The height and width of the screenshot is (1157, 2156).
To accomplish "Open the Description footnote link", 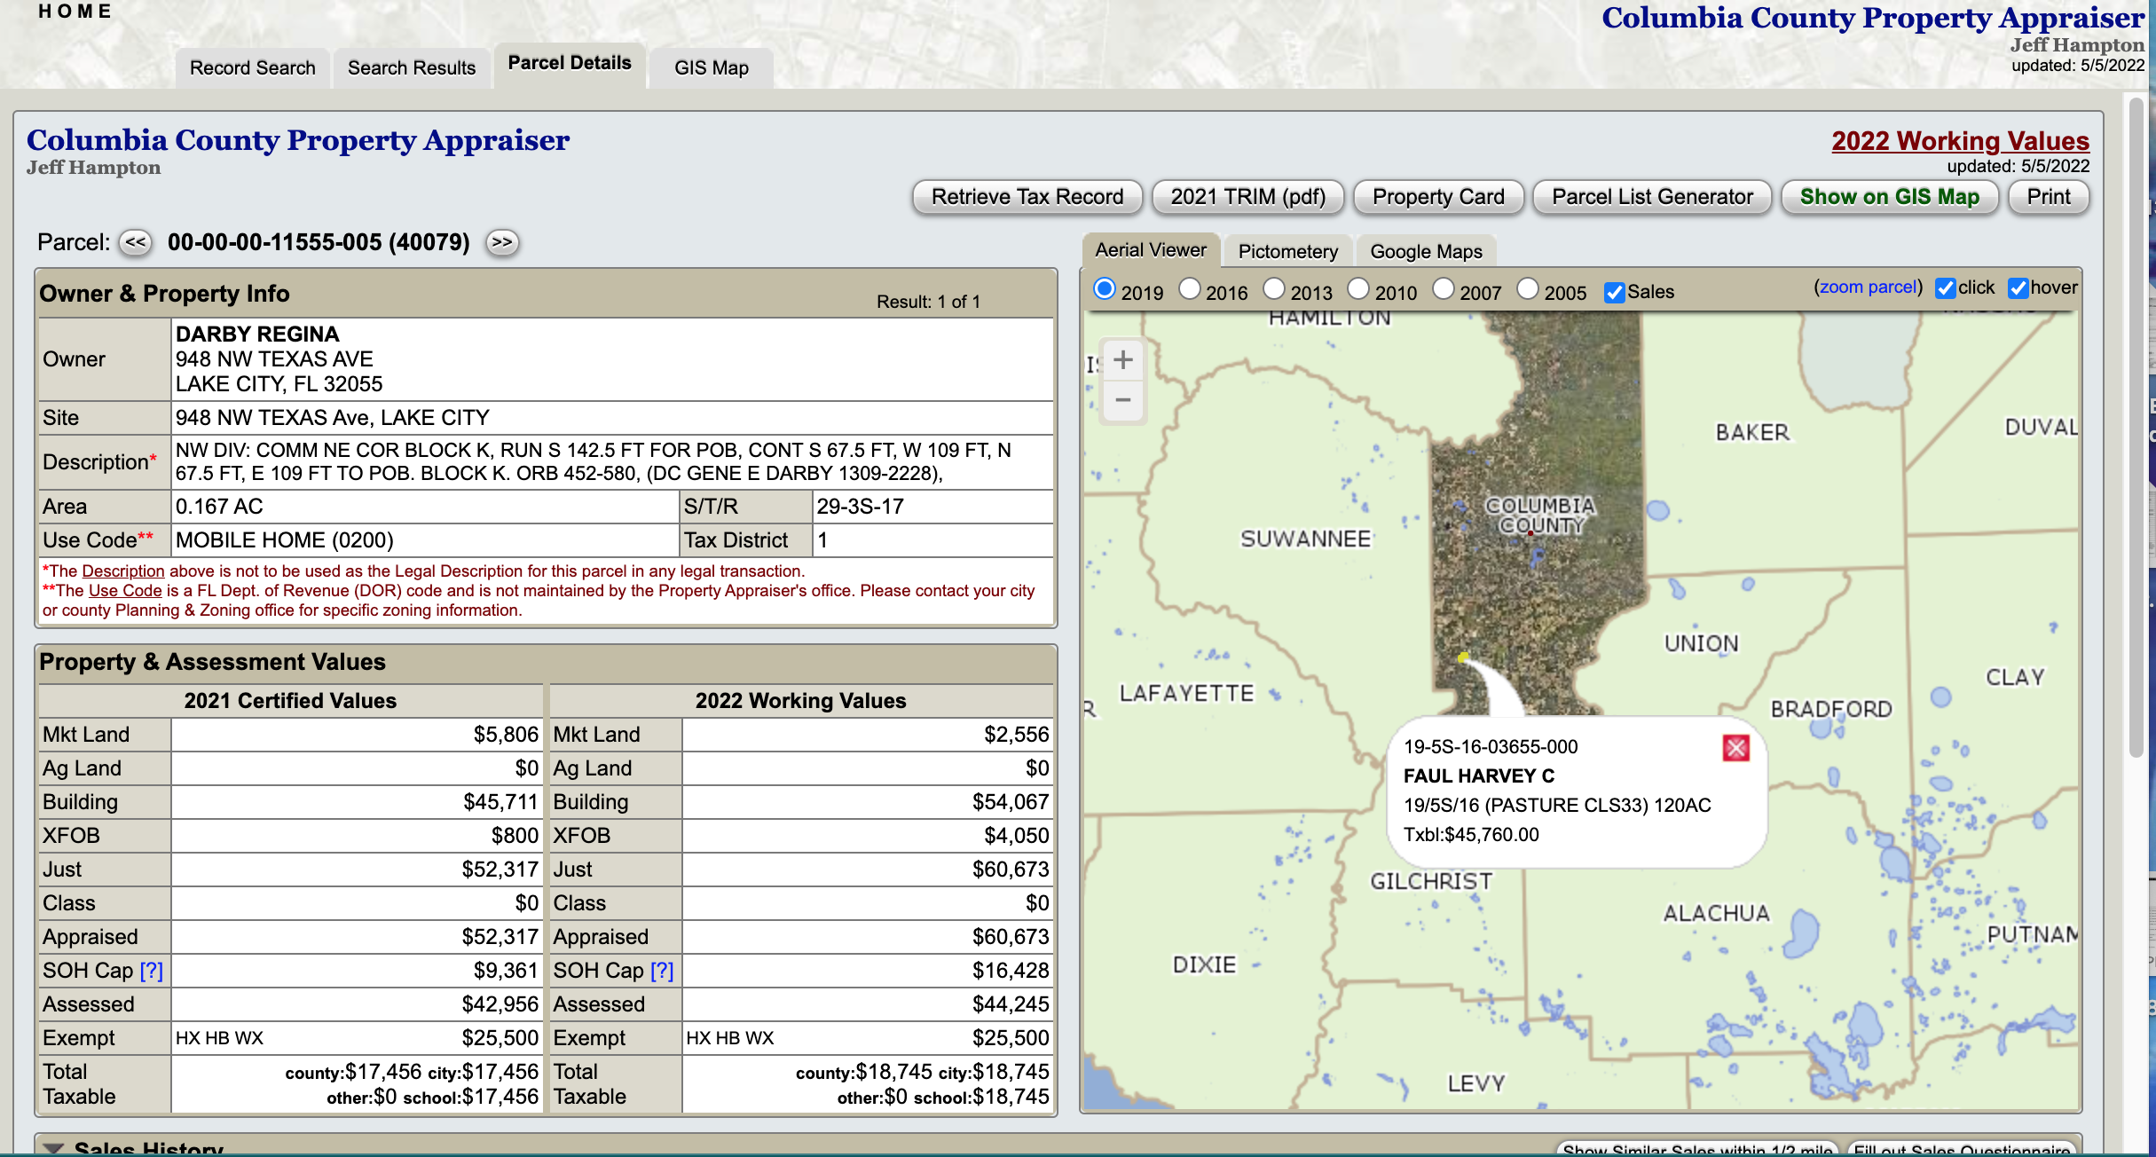I will click(123, 571).
